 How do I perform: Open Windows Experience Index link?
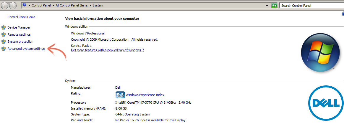point(145,95)
